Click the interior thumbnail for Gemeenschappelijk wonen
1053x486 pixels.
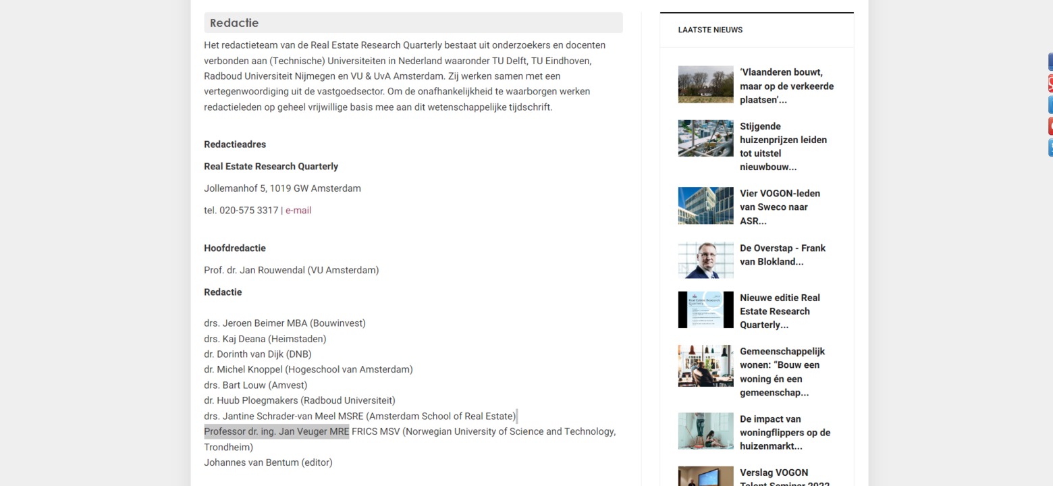pos(705,366)
